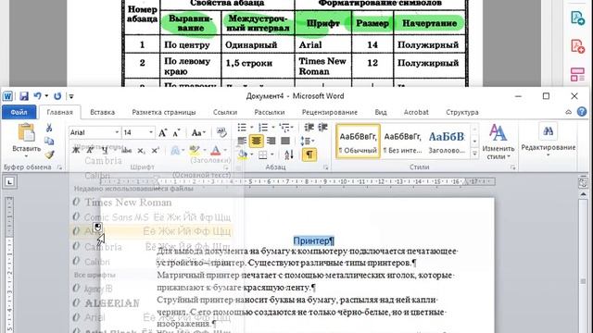The width and height of the screenshot is (593, 333).
Task: Toggle bold (Ж) formatting
Action: pos(76,151)
